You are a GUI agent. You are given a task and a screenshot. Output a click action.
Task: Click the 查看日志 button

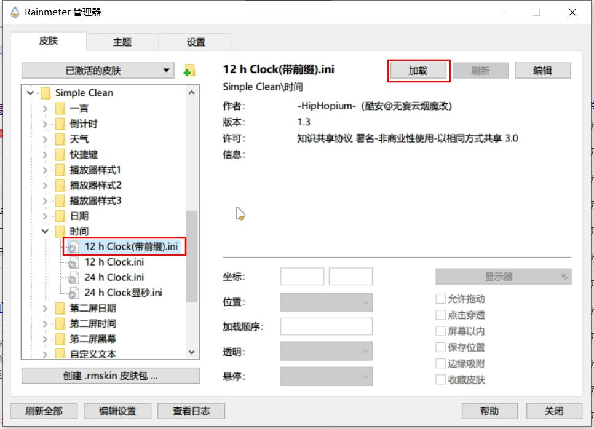[x=192, y=411]
